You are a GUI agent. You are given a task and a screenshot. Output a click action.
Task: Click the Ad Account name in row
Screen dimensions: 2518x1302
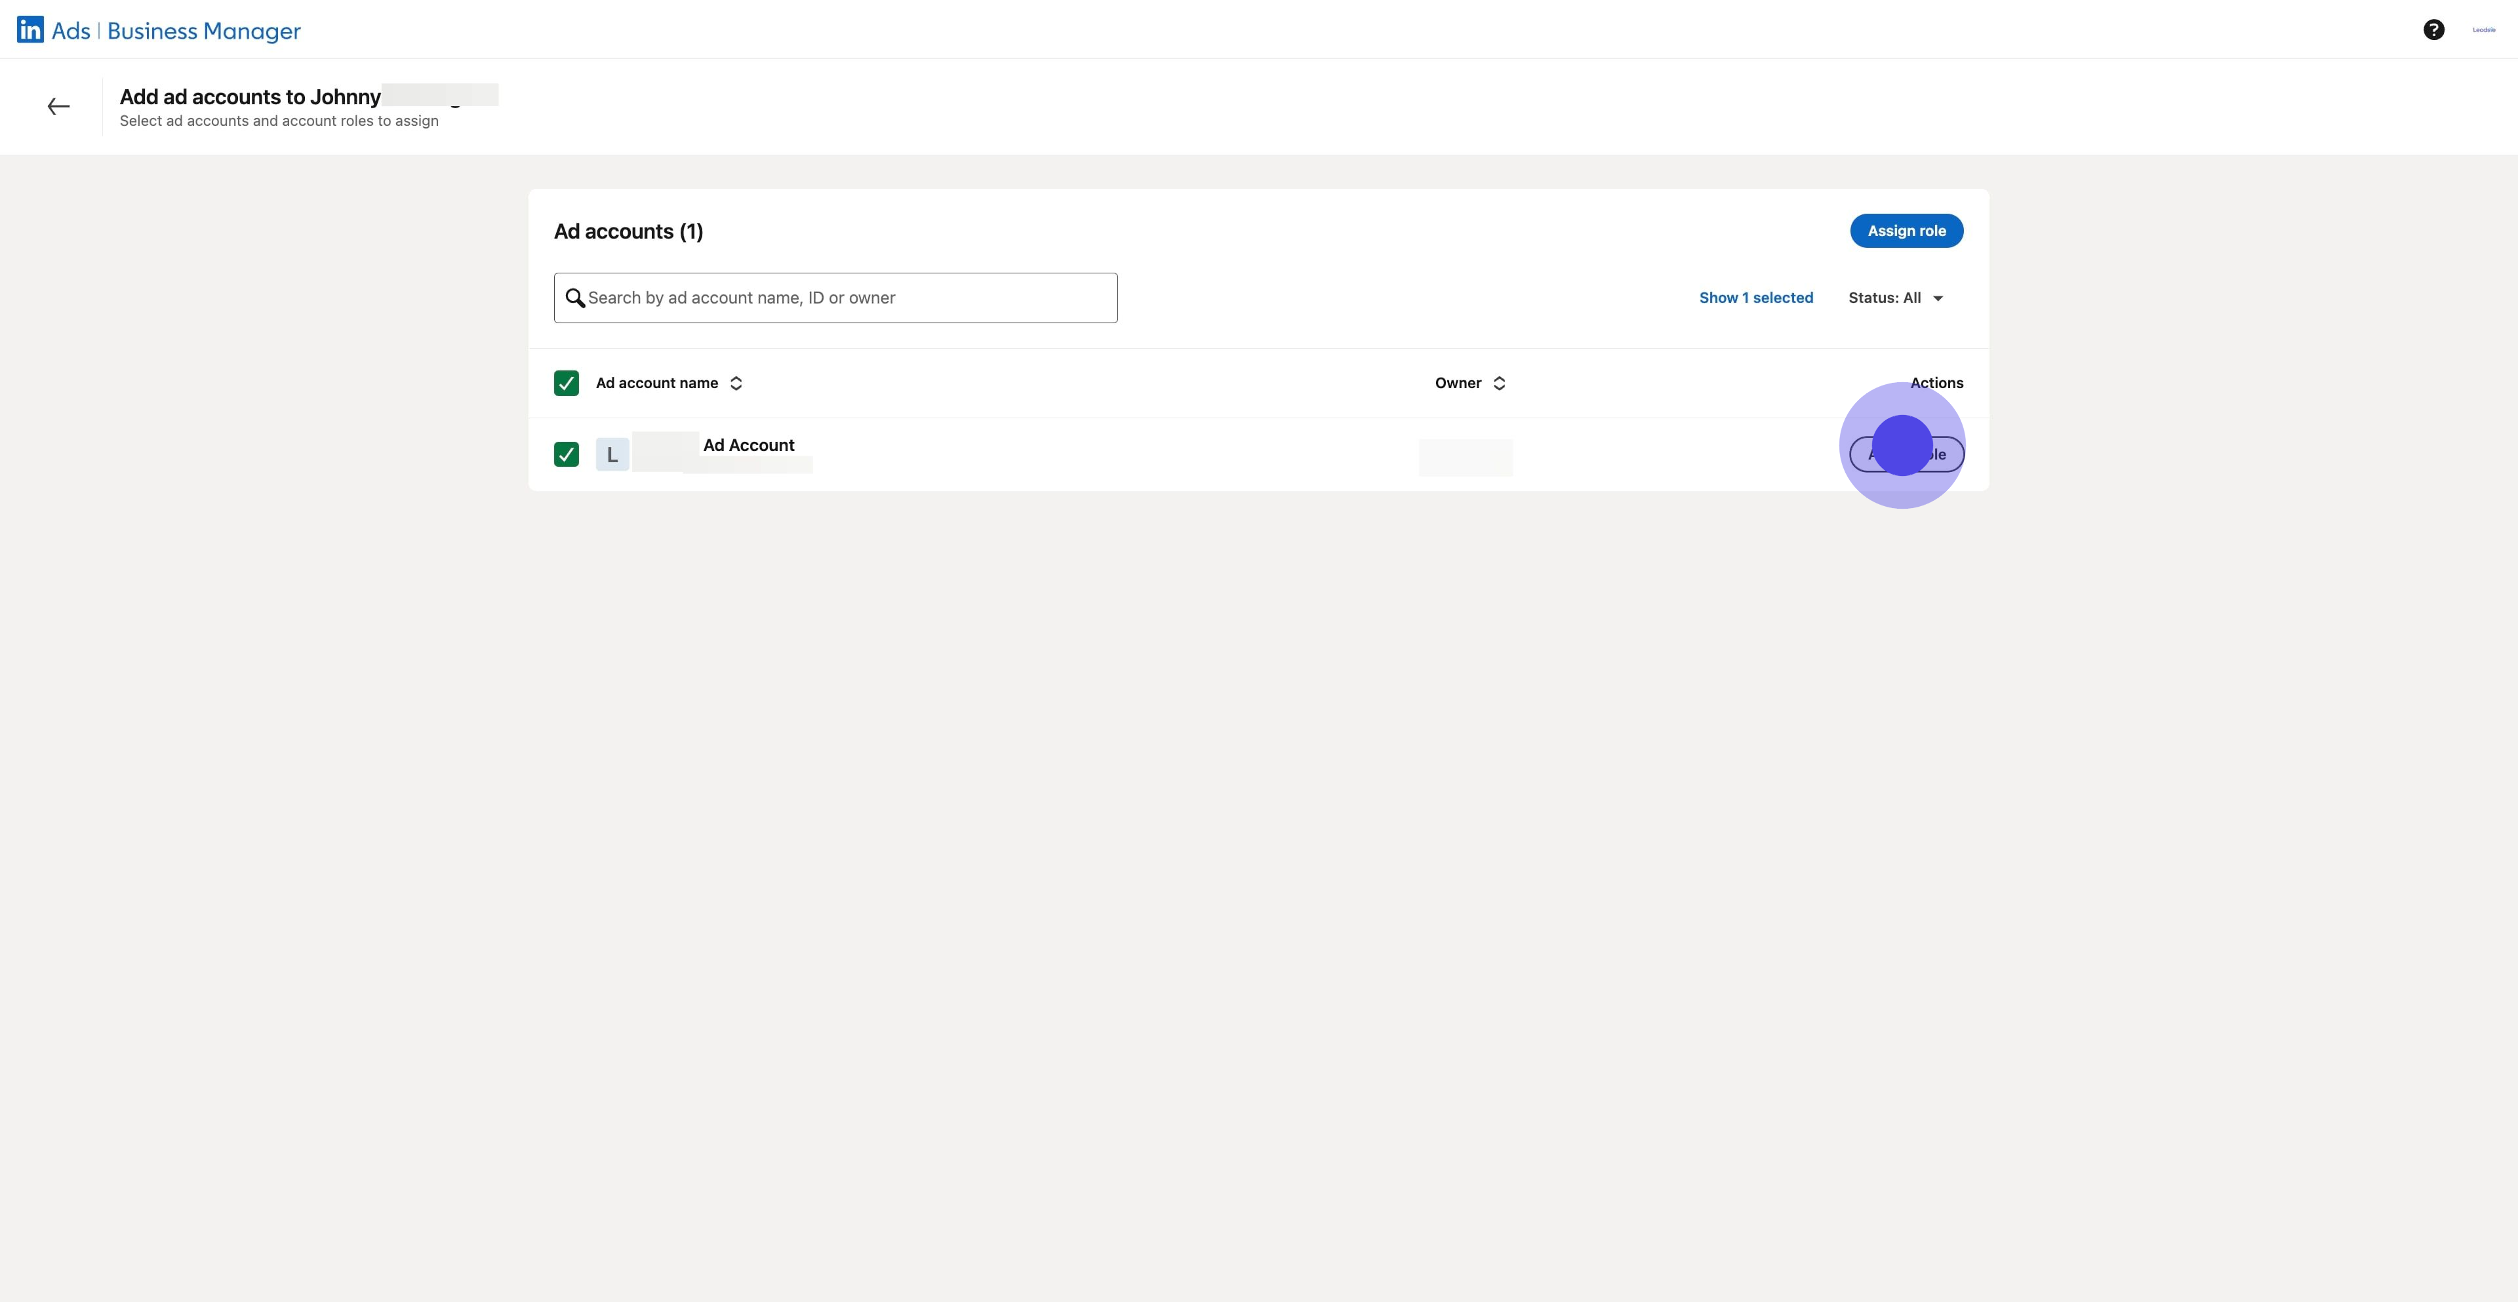(749, 446)
